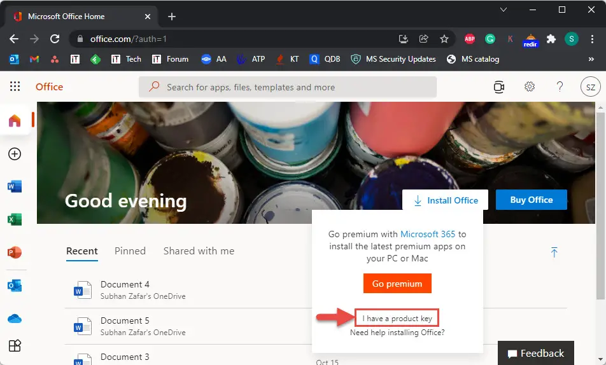
Task: Focus the Office search box
Action: (288, 87)
